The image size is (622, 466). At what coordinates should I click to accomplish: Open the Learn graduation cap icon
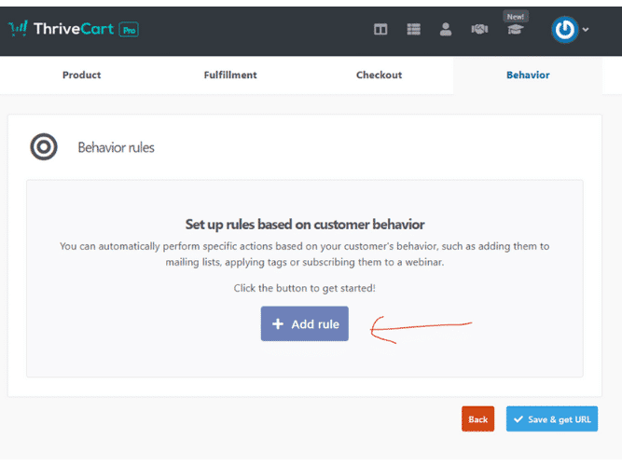pos(516,29)
